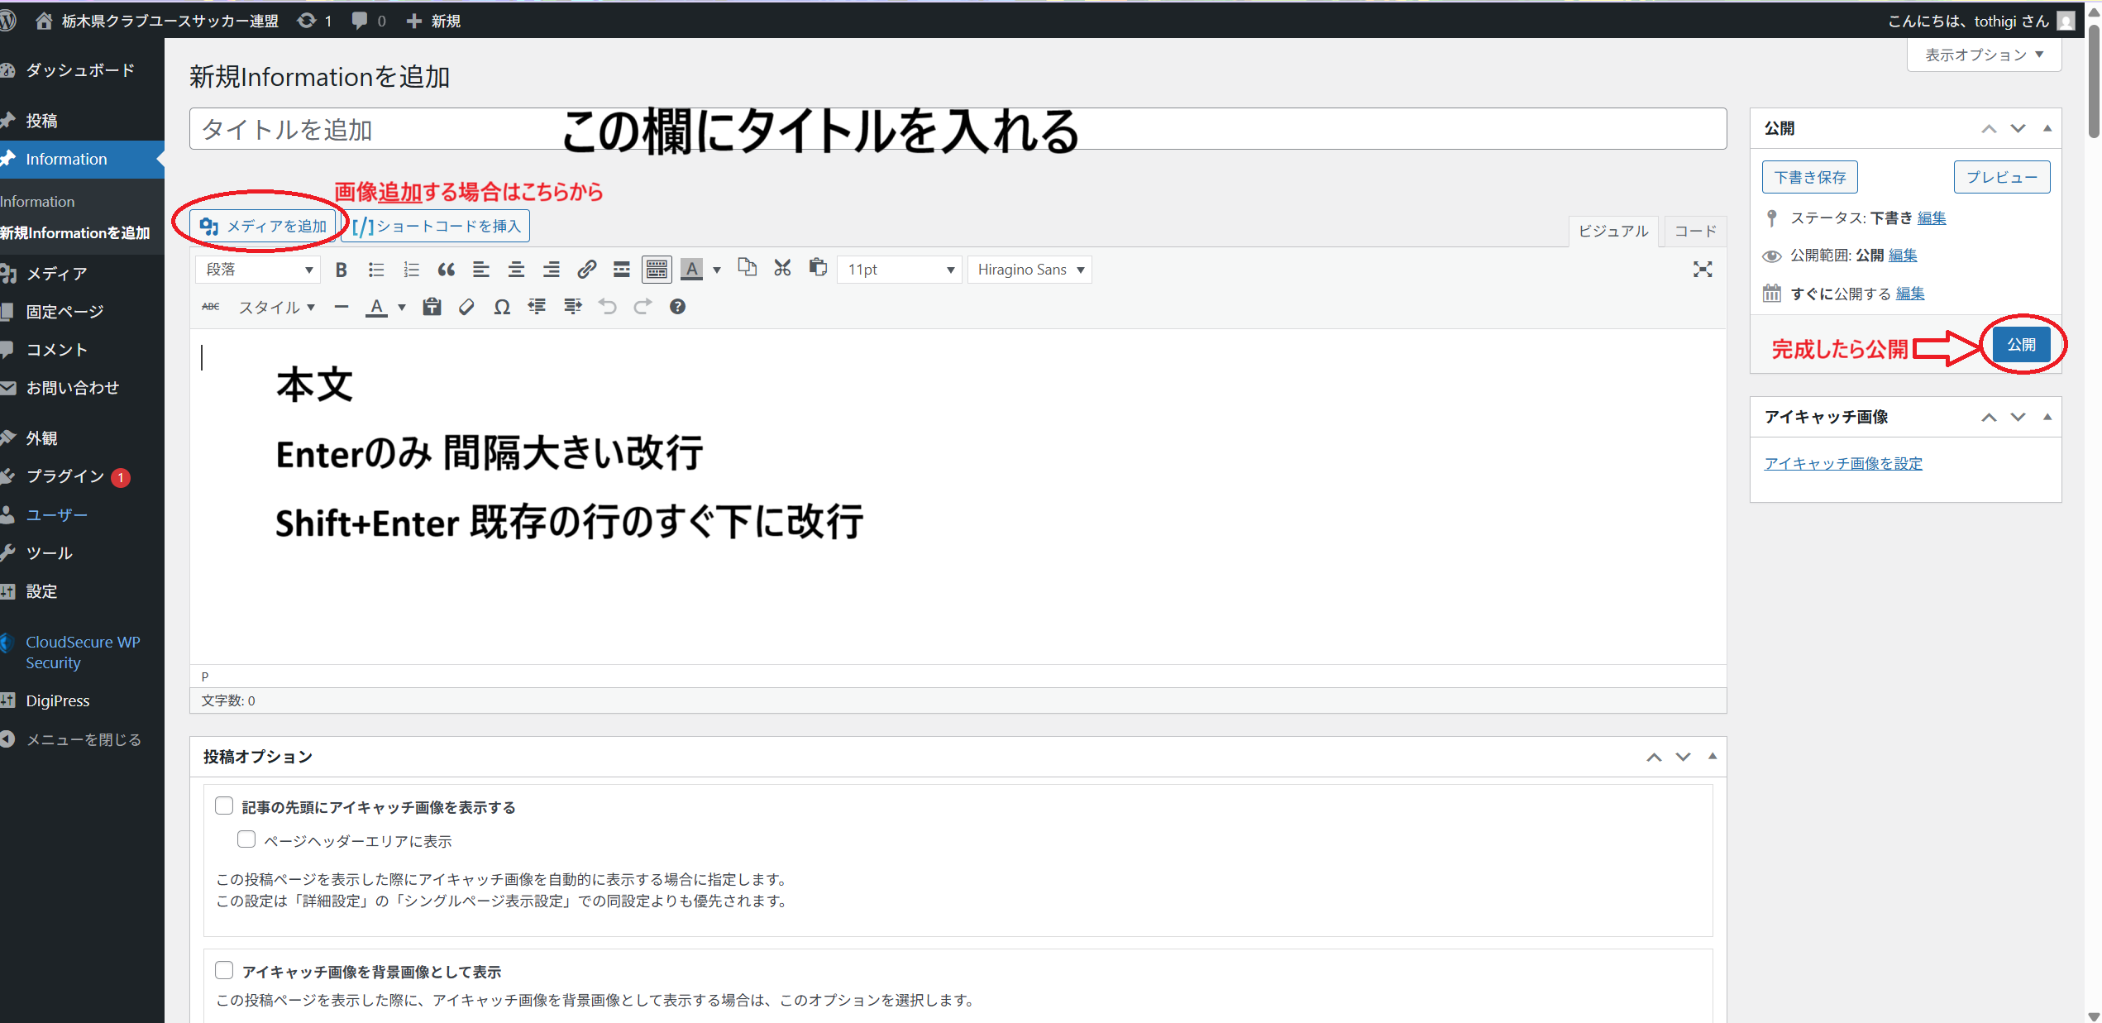Screen dimensions: 2102x1023
Task: Toggle bold formatting in editor toolbar
Action: point(341,270)
